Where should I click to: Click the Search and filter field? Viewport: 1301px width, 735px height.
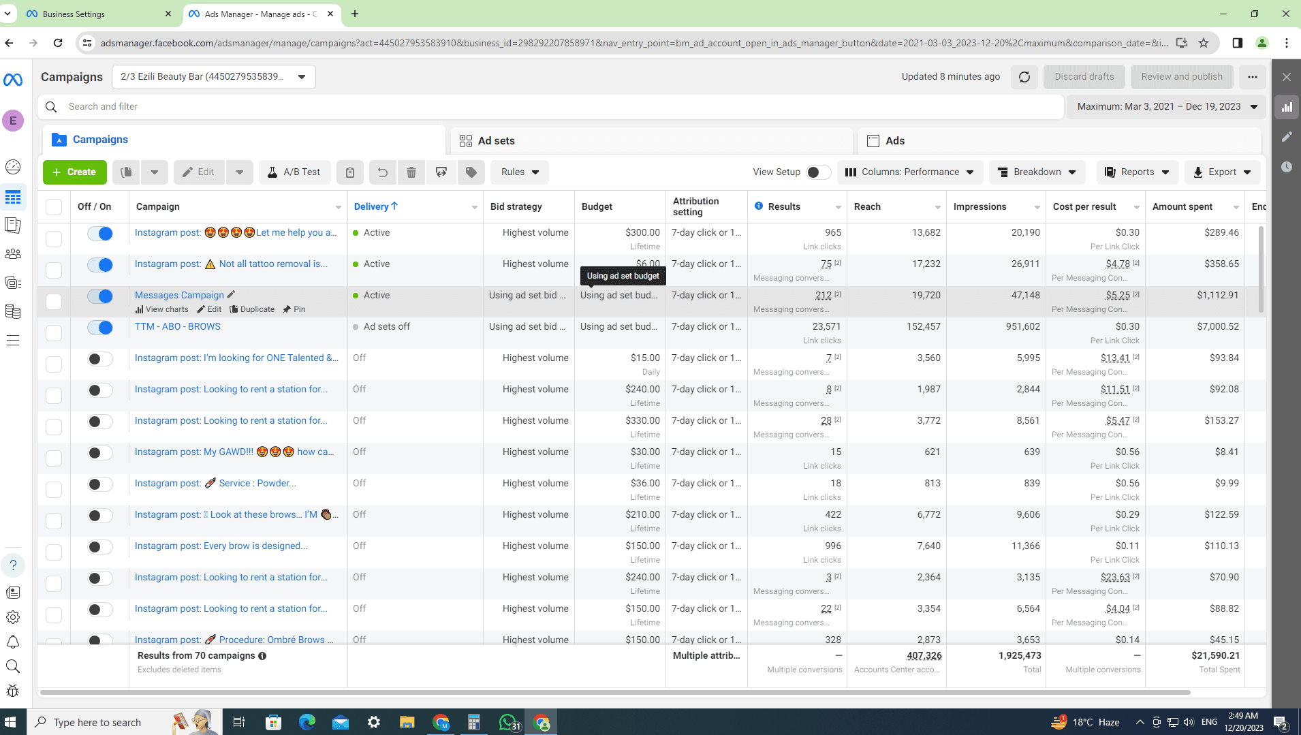click(x=550, y=107)
